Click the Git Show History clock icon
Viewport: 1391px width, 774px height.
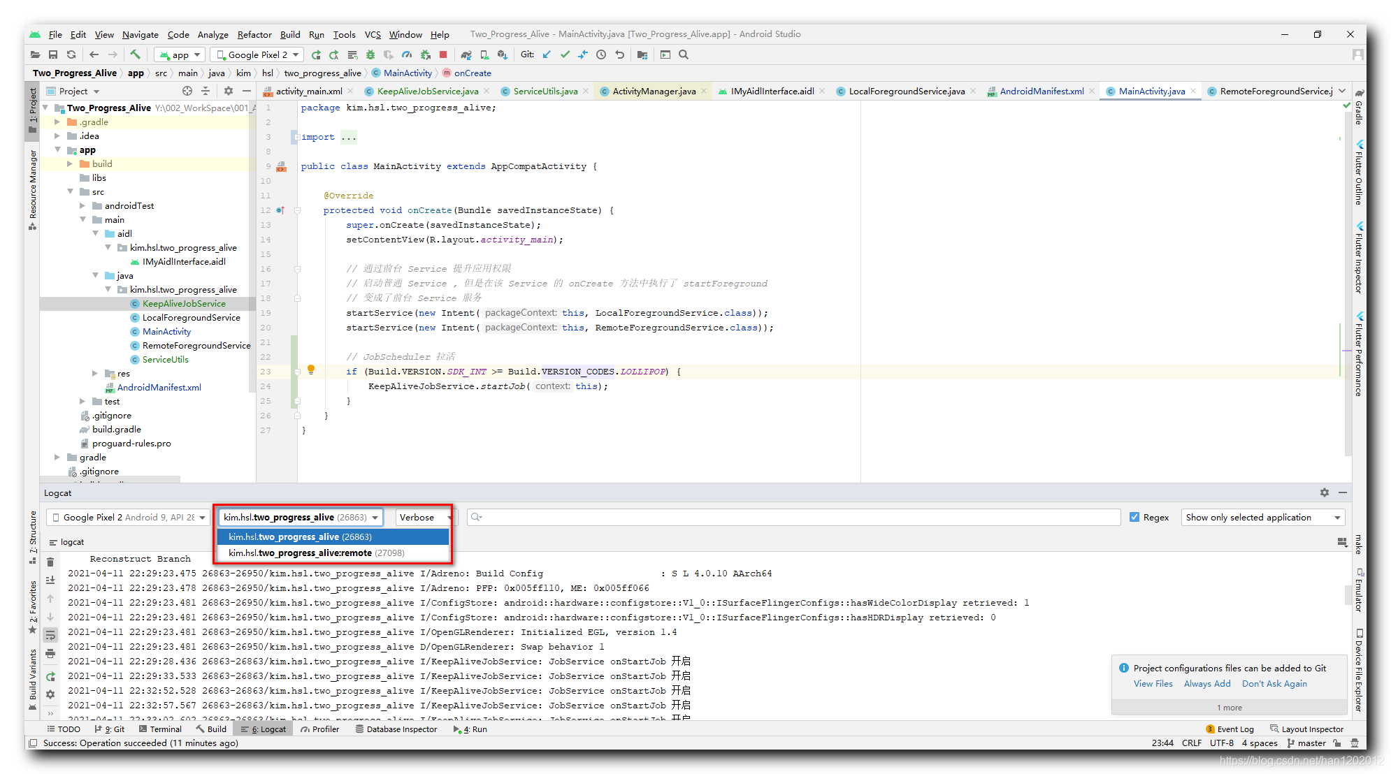pyautogui.click(x=601, y=54)
